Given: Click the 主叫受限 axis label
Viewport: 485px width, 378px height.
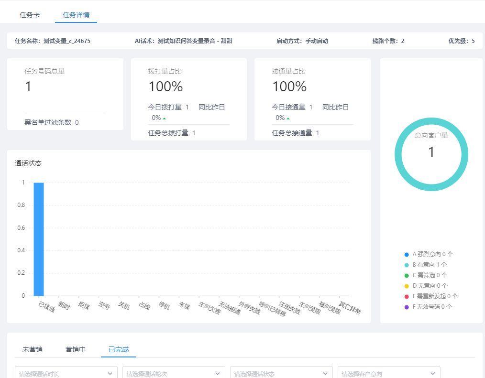Looking at the screenshot, I should pos(310,308).
